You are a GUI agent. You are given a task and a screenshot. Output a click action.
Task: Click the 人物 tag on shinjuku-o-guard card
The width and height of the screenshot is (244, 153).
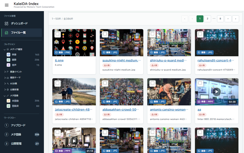pos(154,66)
